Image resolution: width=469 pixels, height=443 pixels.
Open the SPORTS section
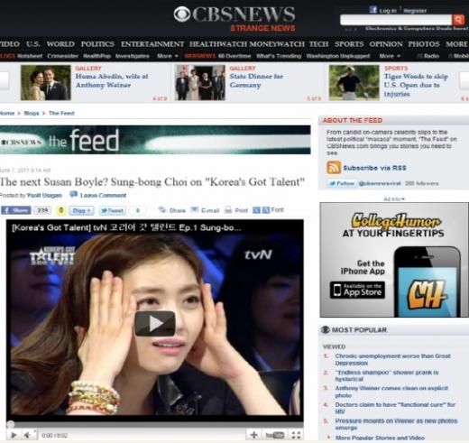click(349, 44)
